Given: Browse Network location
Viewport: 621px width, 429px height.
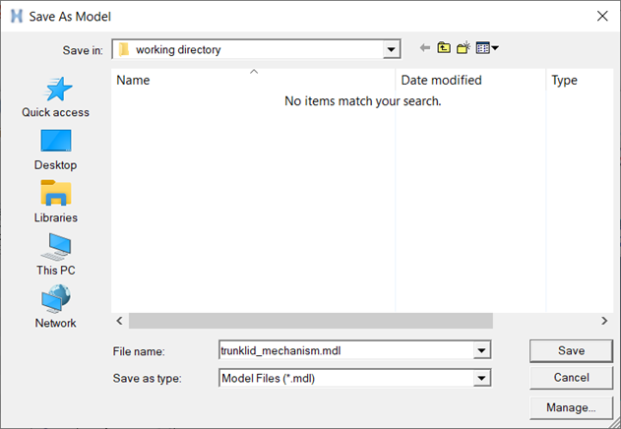Looking at the screenshot, I should point(56,307).
